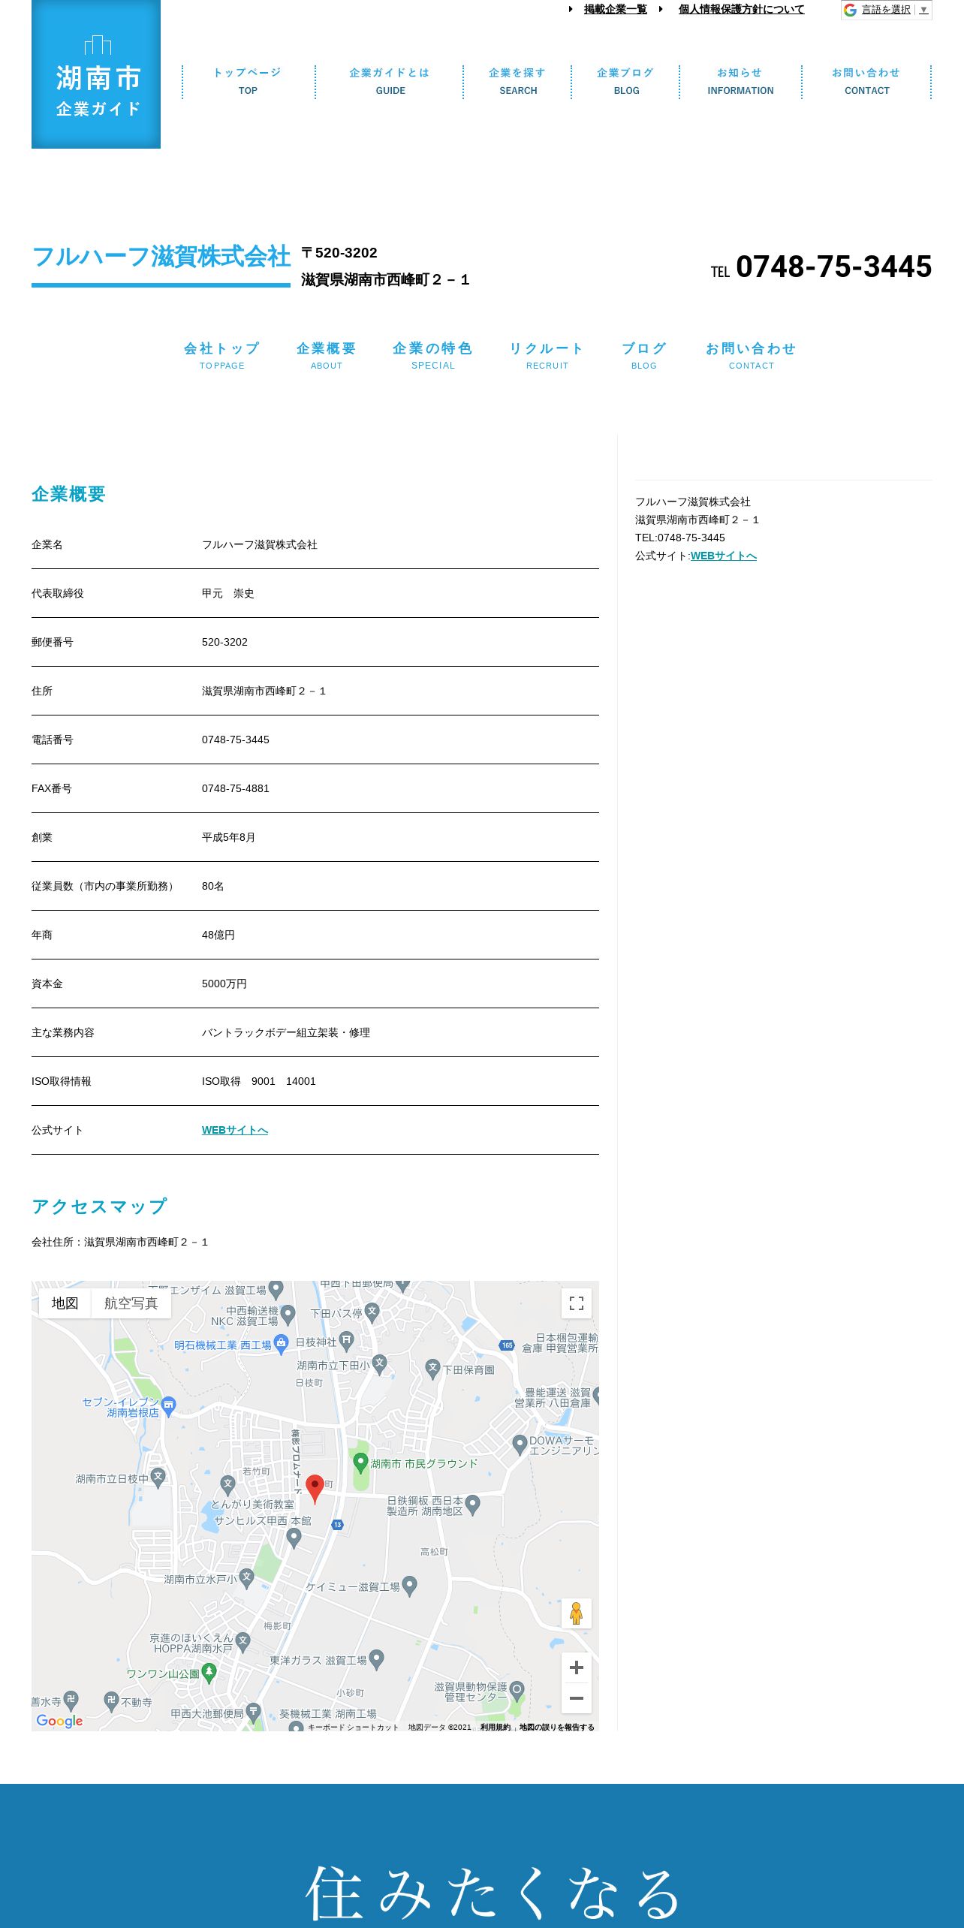Viewport: 964px width, 1928px height.
Task: Switch map to 航空写真 satellite view
Action: click(x=131, y=1303)
